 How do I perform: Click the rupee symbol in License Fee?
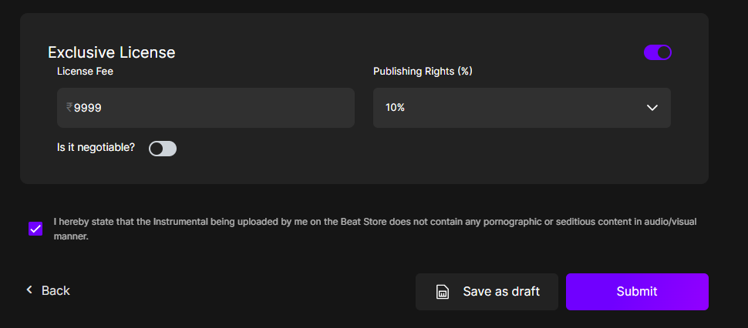click(69, 108)
